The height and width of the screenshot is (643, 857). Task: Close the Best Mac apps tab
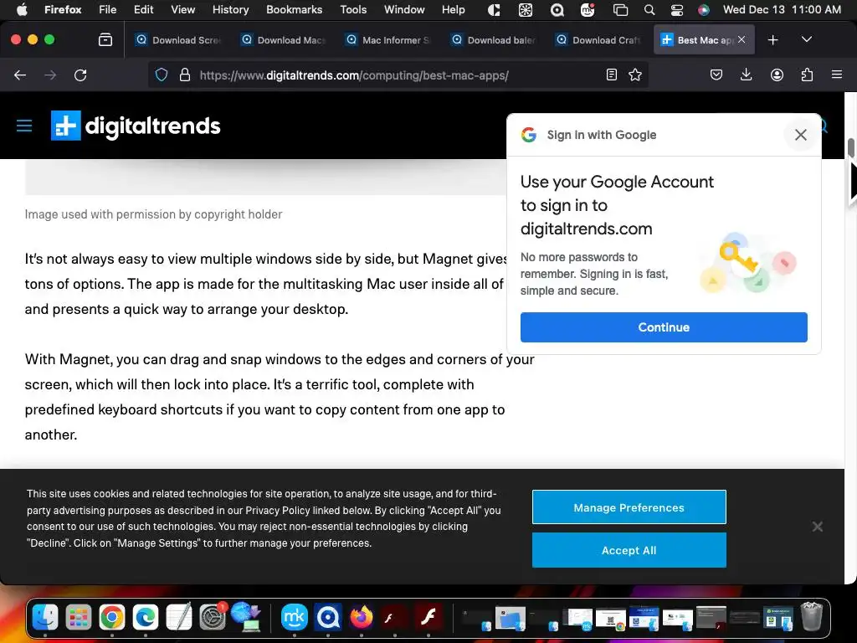pyautogui.click(x=742, y=39)
